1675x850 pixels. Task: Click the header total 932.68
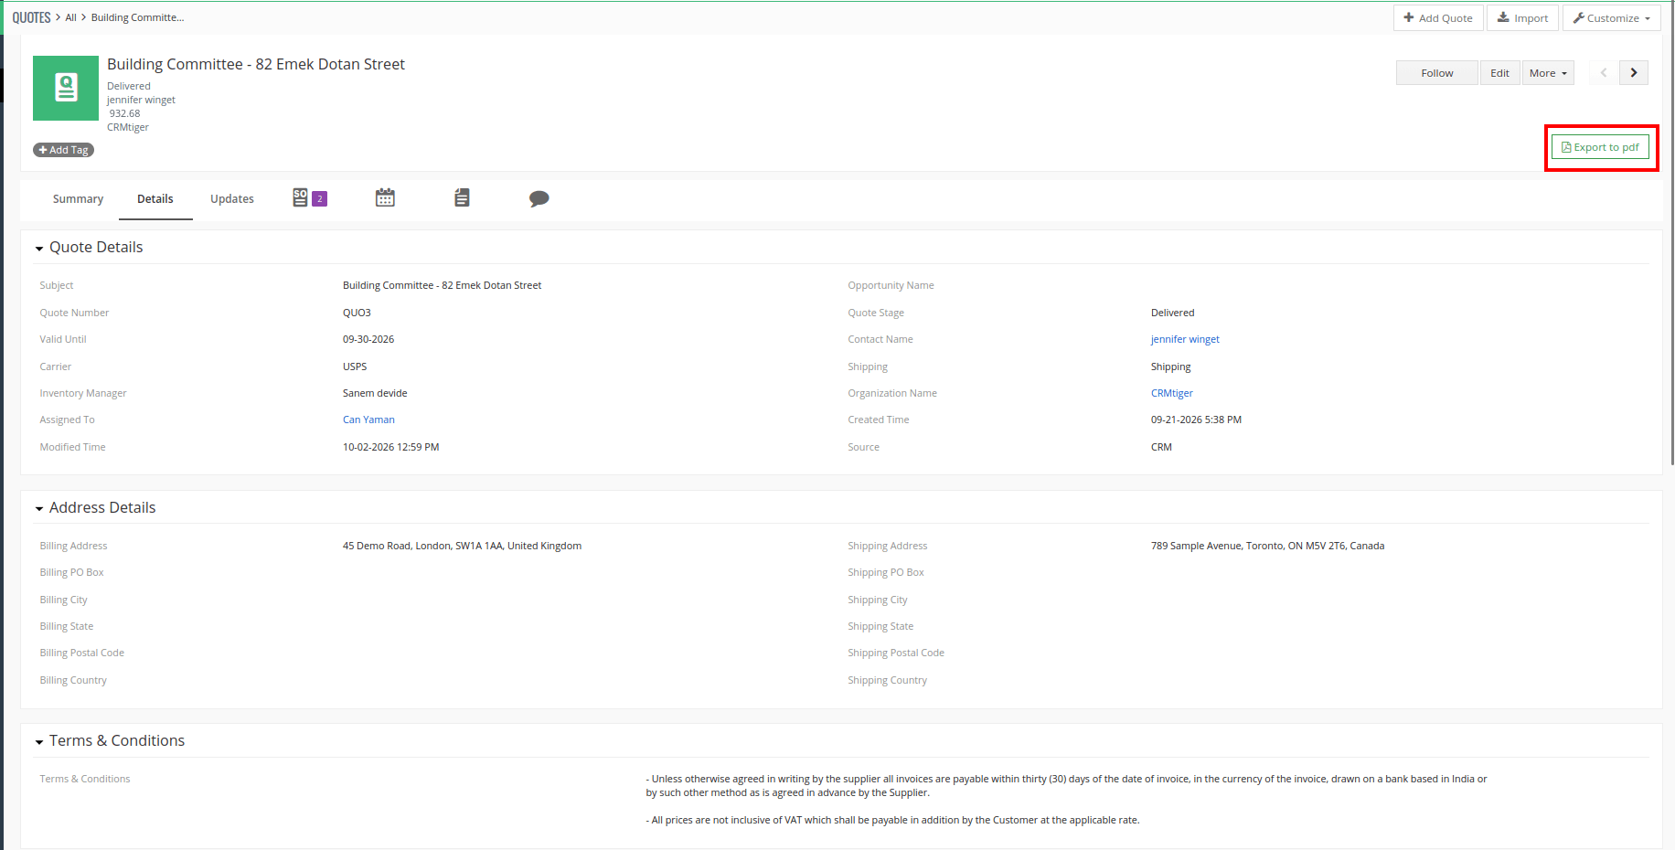coord(124,113)
